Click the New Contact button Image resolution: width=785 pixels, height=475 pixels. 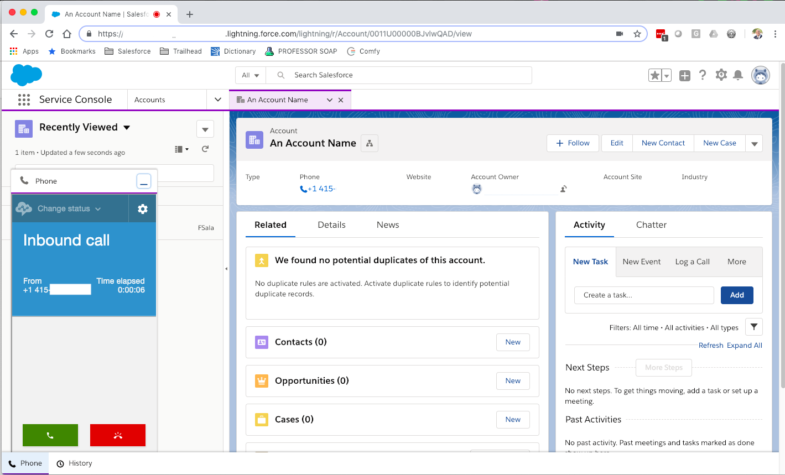coord(663,143)
